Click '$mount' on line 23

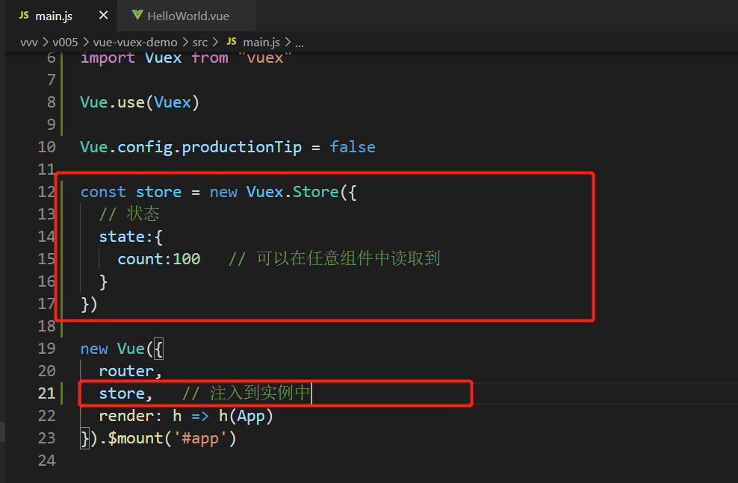(135, 438)
